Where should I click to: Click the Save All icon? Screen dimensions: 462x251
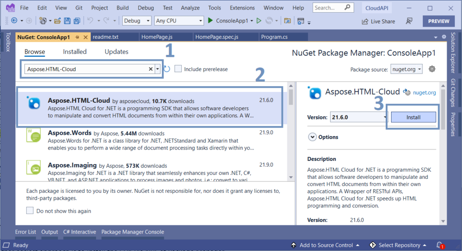tap(77, 21)
